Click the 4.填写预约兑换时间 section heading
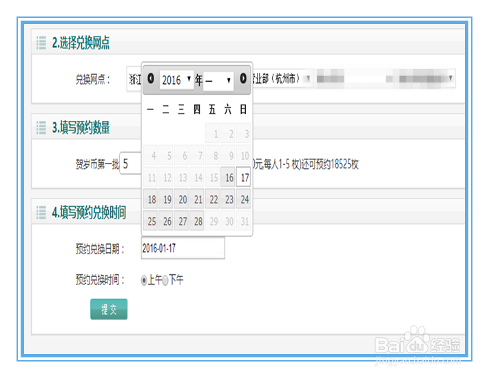The width and height of the screenshot is (489, 378). coord(90,212)
